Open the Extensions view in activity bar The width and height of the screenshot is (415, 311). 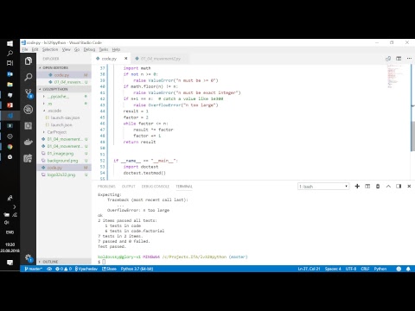point(29,125)
